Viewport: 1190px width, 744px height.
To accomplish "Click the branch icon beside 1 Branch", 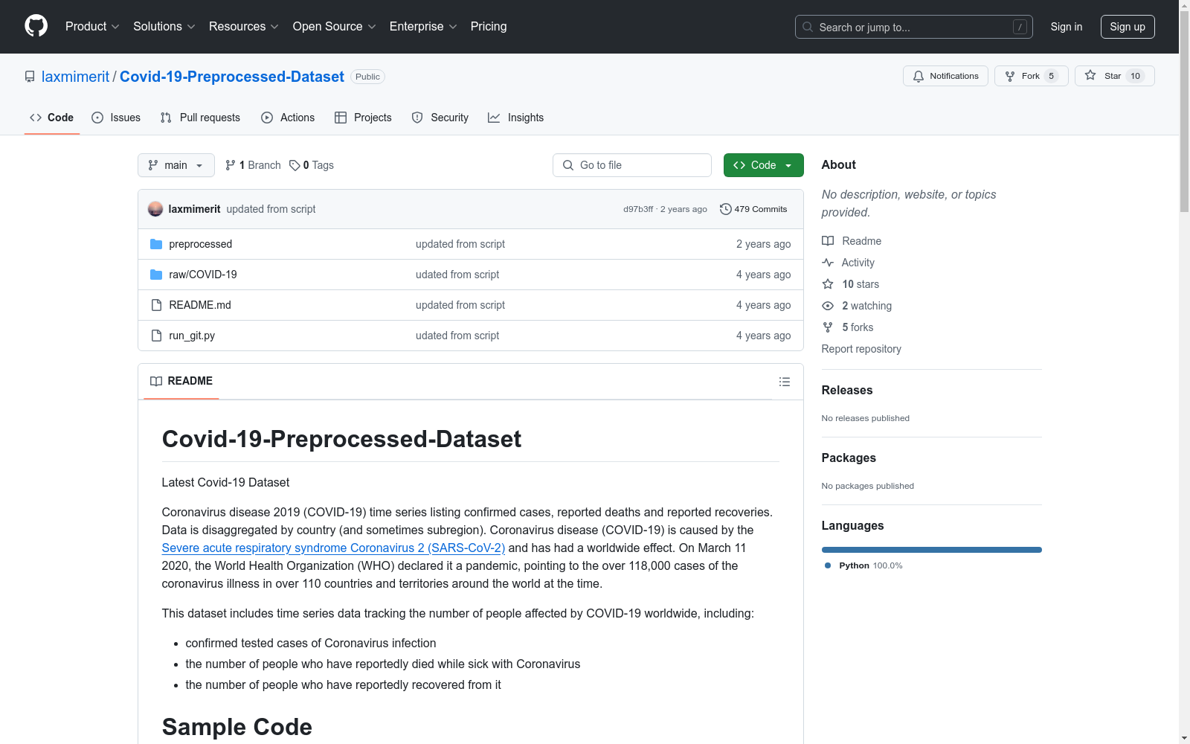I will (x=231, y=165).
